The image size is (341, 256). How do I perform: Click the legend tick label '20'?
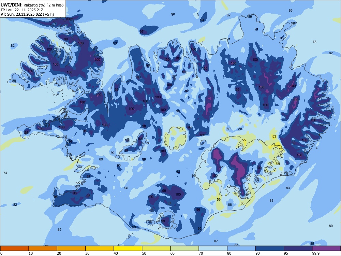pyautogui.click(x=59, y=253)
